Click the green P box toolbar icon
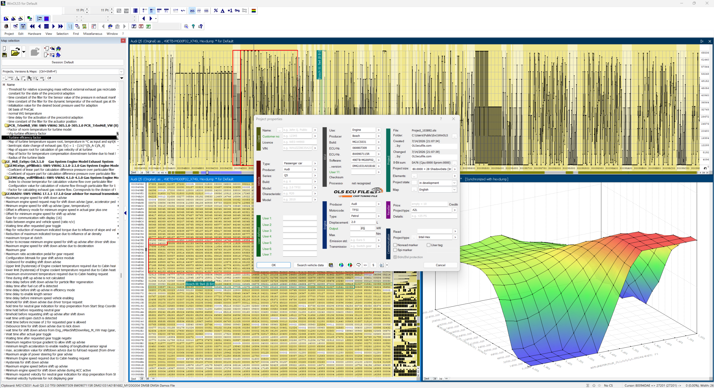 [x=148, y=26]
